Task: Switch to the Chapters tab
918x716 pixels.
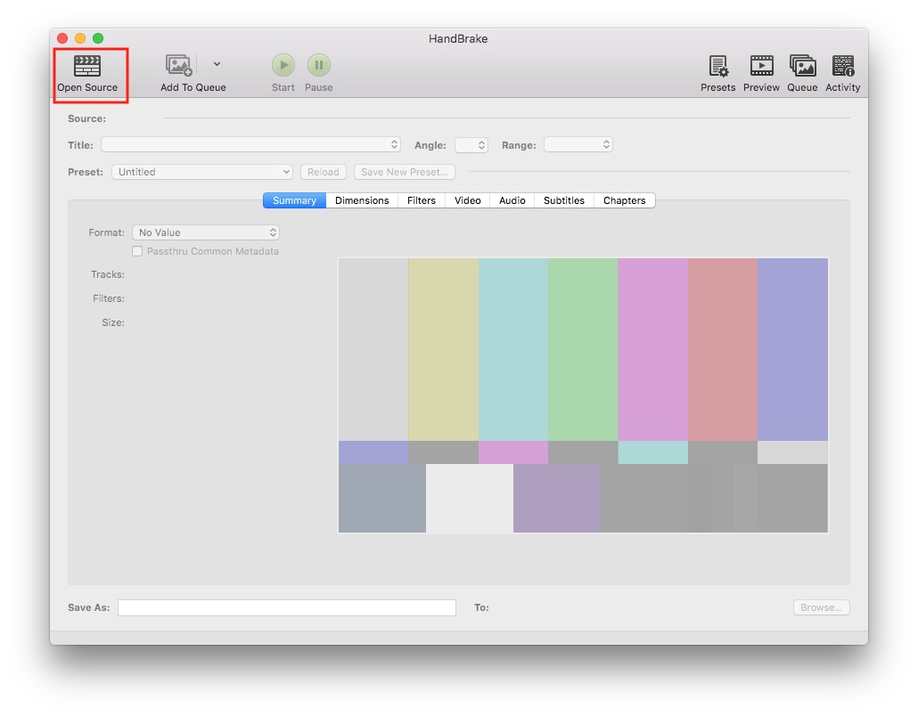Action: point(625,200)
